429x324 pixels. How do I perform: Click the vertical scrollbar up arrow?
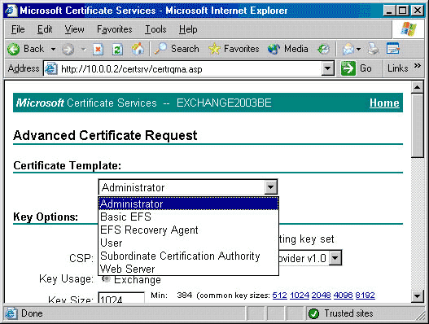[x=418, y=88]
